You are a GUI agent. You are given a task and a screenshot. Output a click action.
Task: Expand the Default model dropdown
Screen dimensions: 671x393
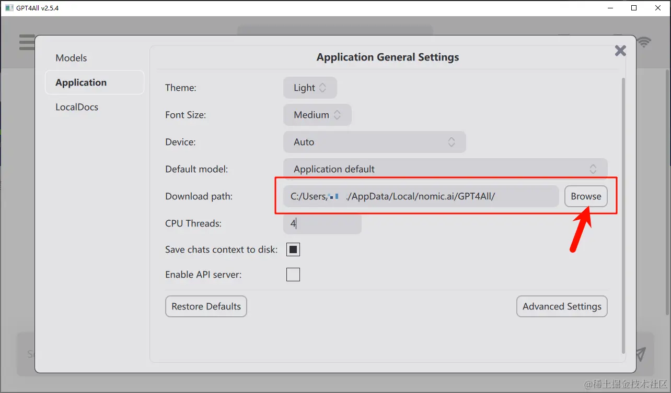[445, 169]
